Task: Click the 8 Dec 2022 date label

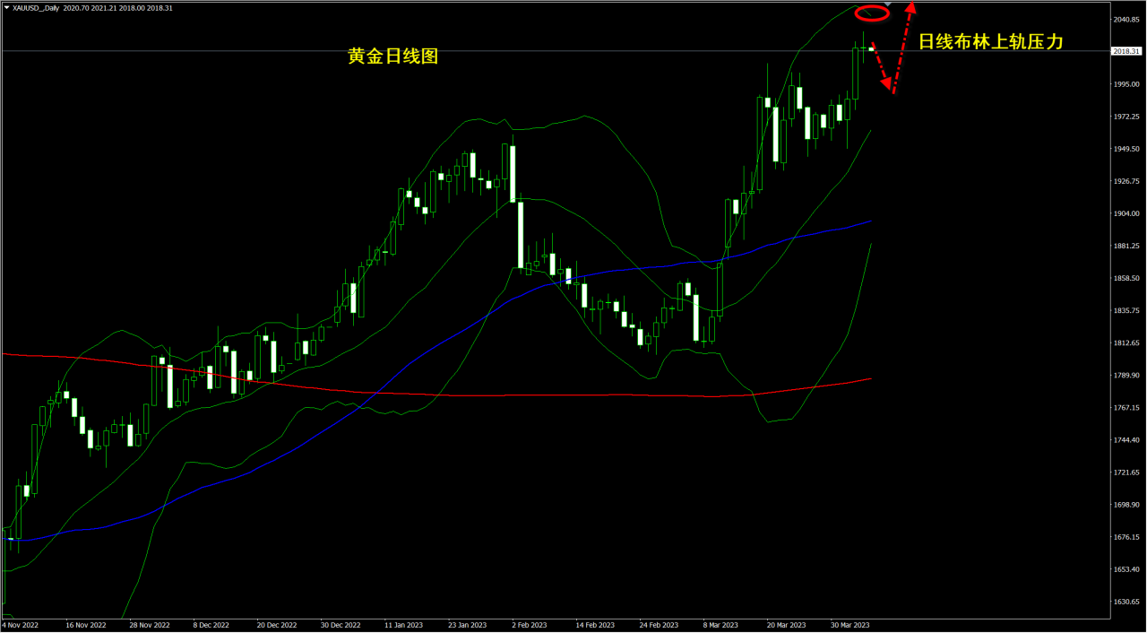Action: [x=213, y=625]
